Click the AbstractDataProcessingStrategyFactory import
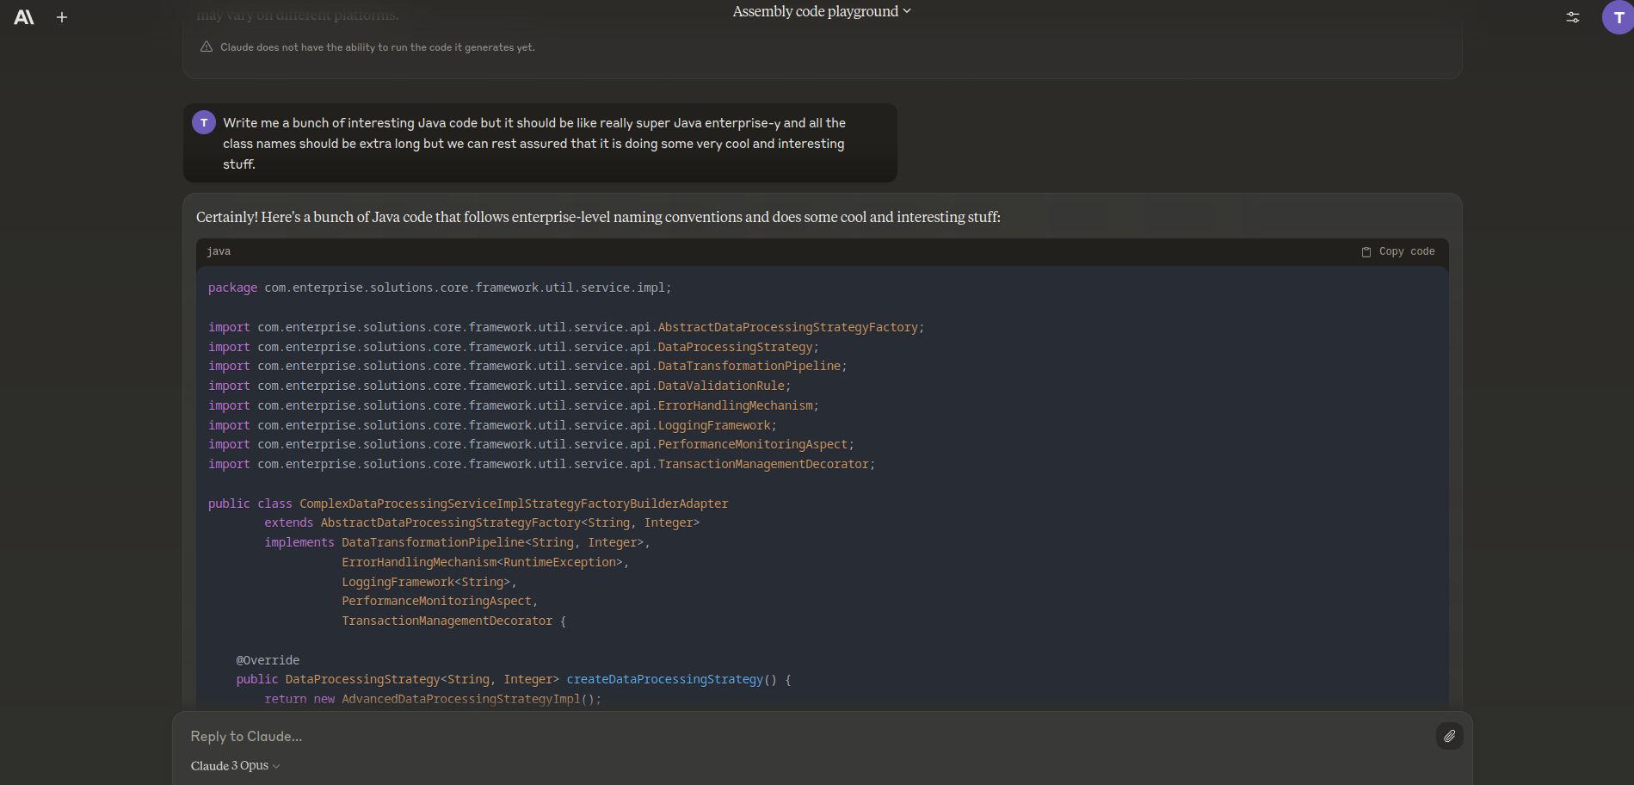 (x=566, y=327)
